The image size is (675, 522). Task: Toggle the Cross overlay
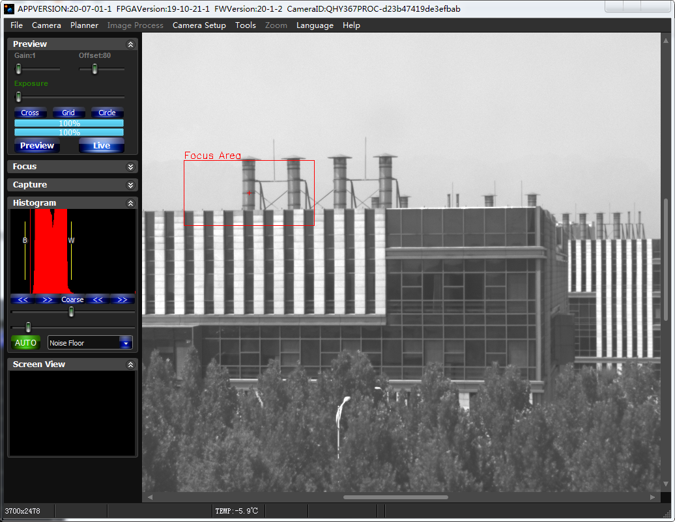click(x=30, y=113)
